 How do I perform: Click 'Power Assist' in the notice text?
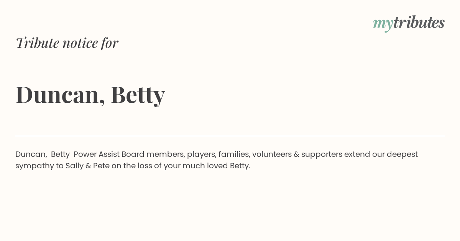pos(97,155)
